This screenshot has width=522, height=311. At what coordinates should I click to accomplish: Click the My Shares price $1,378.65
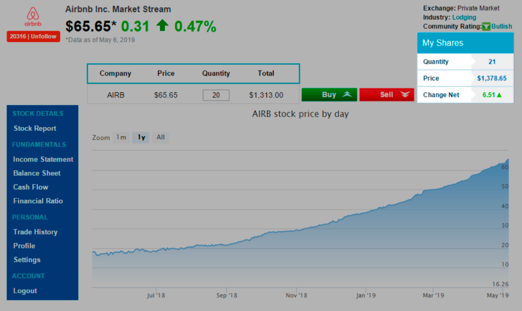coord(492,78)
